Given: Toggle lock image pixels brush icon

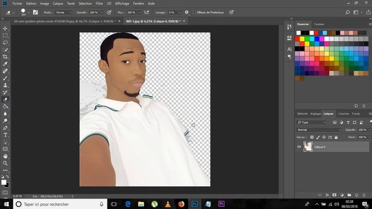Looking at the screenshot, I should pyautogui.click(x=318, y=137).
